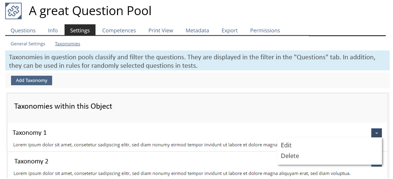Click the Taxonomy 2 item title
The width and height of the screenshot is (393, 179).
pyautogui.click(x=31, y=161)
